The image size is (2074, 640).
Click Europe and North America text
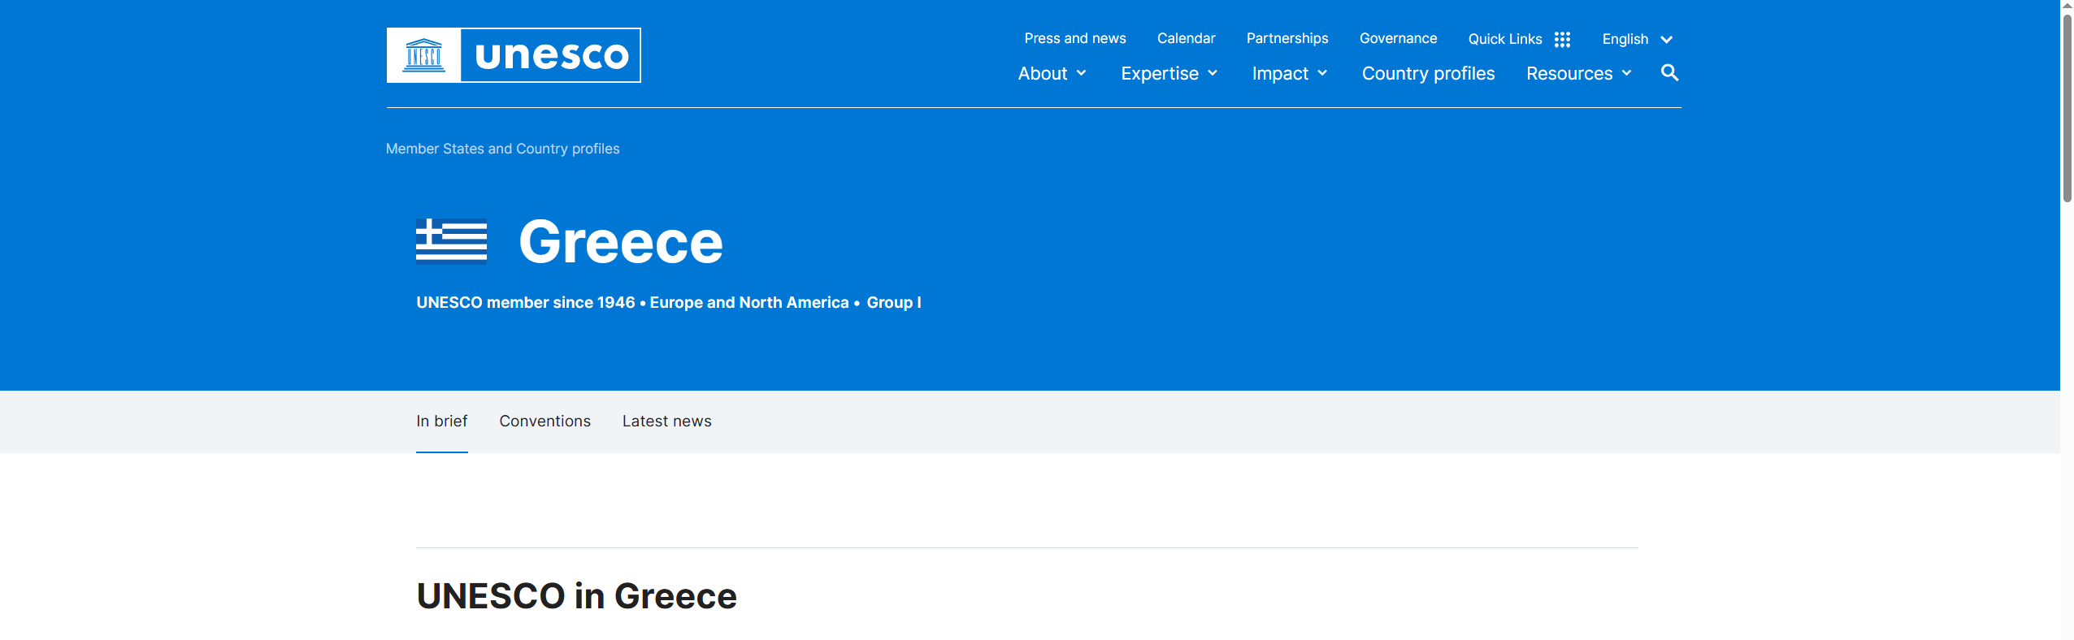click(749, 302)
